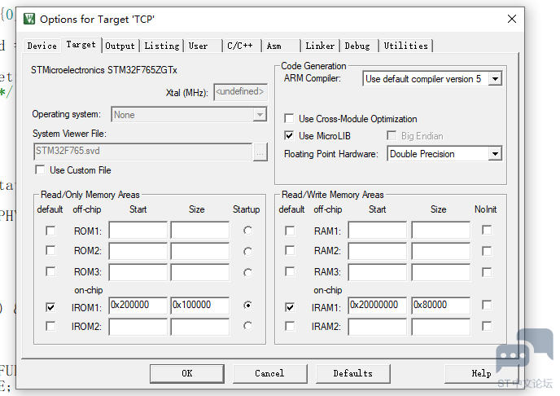Select the IROM2 Startup radio button
Image resolution: width=560 pixels, height=396 pixels.
(247, 327)
